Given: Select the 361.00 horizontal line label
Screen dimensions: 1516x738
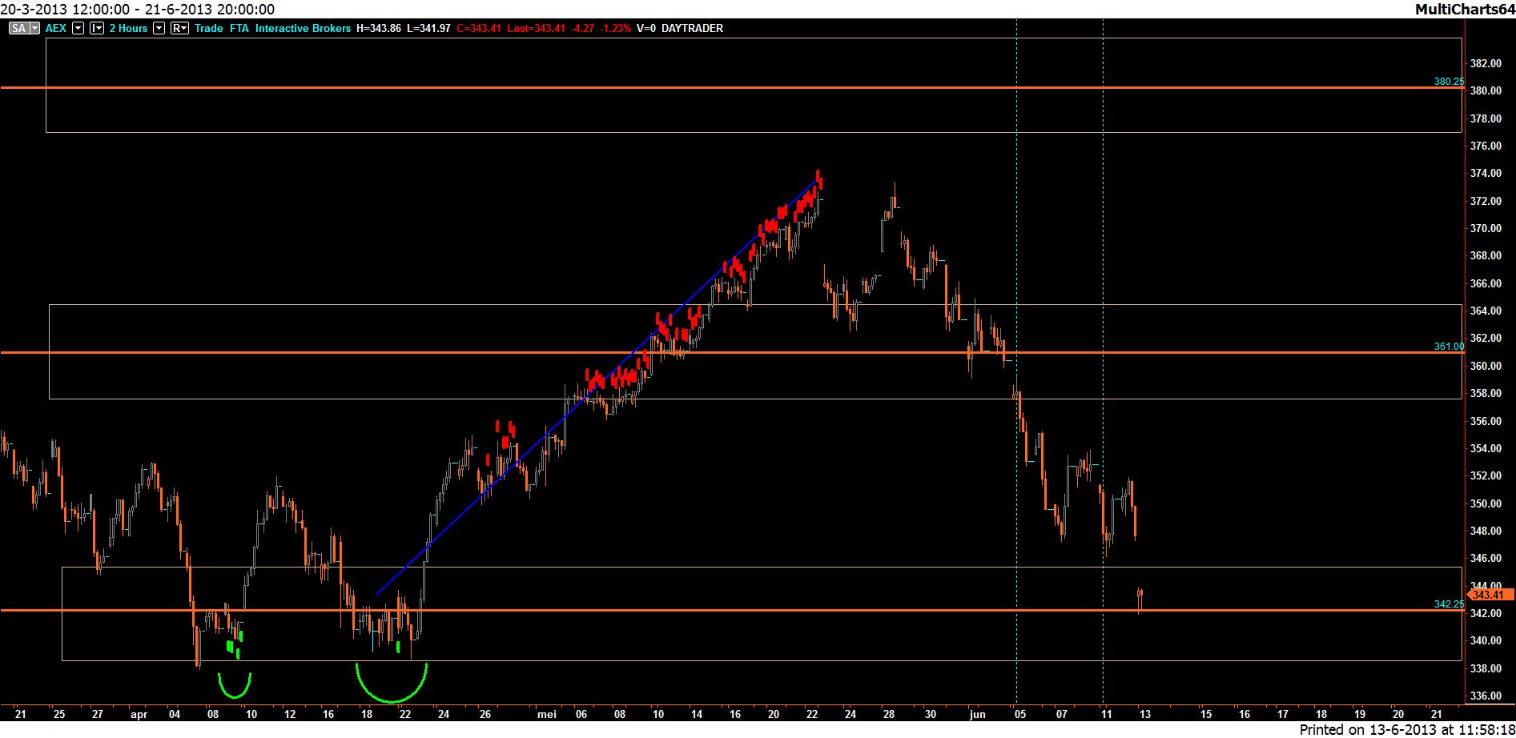Looking at the screenshot, I should pos(1448,347).
